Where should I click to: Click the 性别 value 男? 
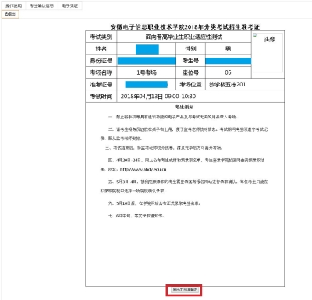coord(229,49)
